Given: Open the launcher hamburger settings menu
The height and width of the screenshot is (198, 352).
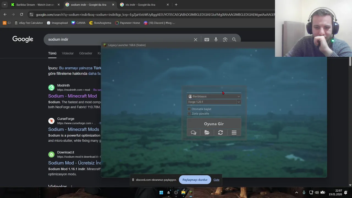Looking at the screenshot, I should tap(234, 133).
